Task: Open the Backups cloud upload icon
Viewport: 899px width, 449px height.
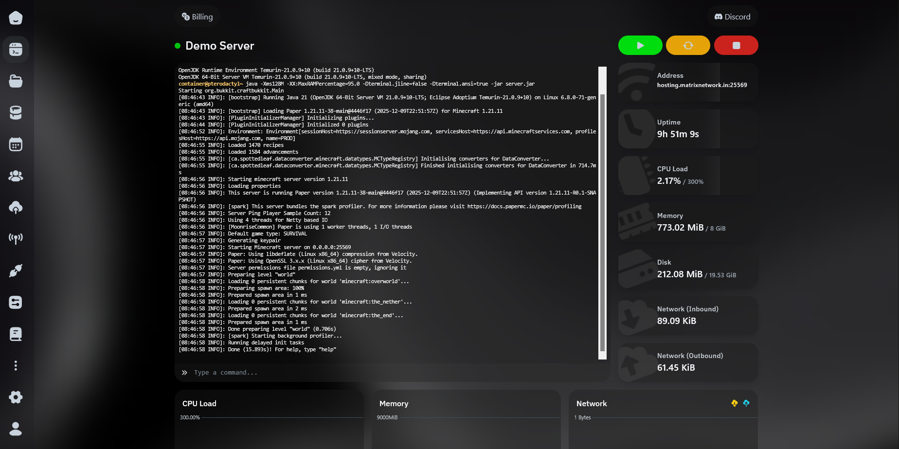Action: 16,207
